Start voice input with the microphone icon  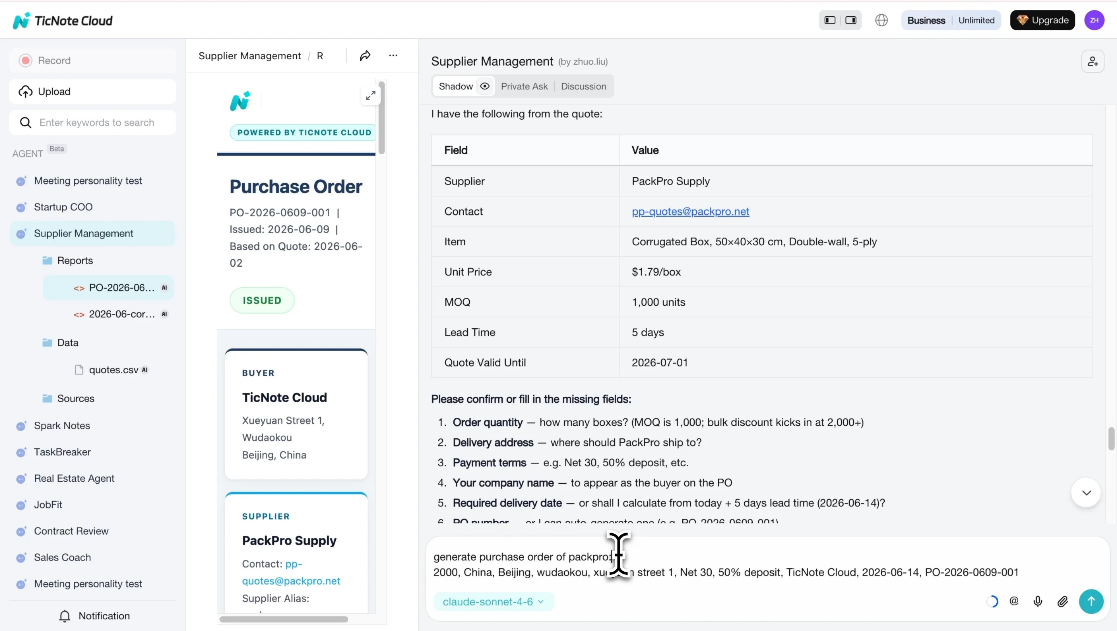click(x=1037, y=602)
